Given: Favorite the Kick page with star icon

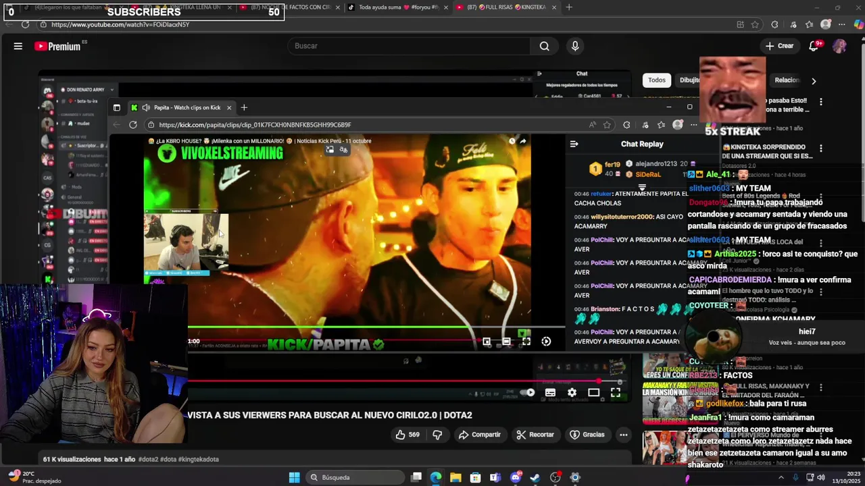Looking at the screenshot, I should click(607, 125).
